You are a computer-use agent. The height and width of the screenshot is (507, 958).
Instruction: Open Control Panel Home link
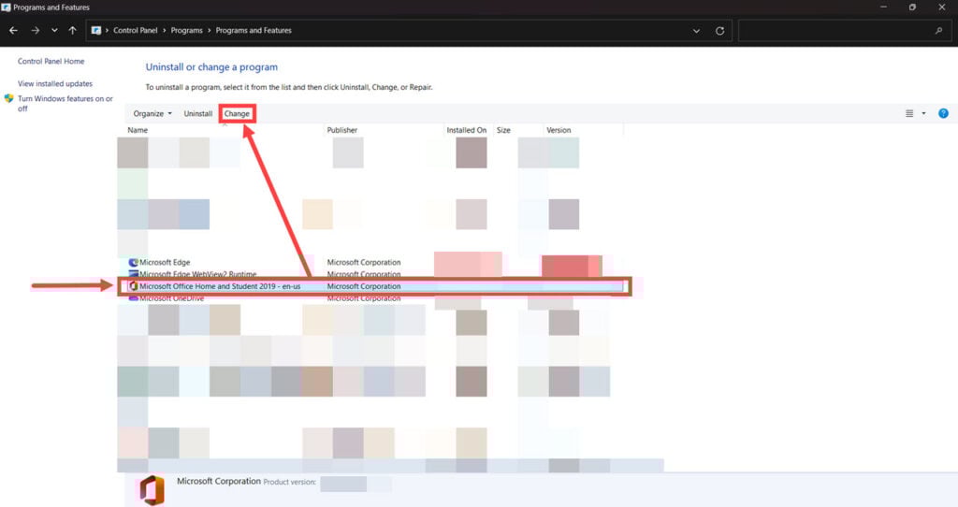[x=51, y=61]
